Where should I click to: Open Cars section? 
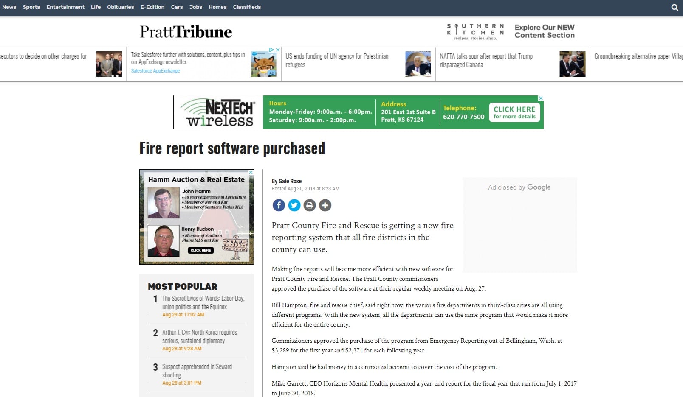tap(177, 7)
